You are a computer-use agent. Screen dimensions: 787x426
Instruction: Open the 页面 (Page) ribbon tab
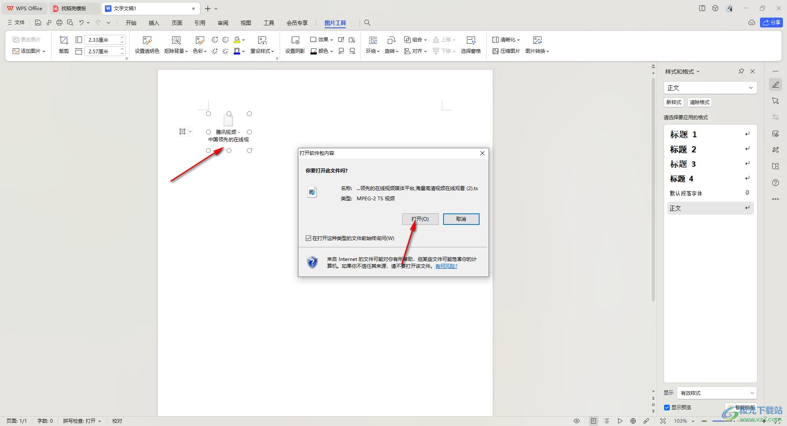tap(177, 23)
